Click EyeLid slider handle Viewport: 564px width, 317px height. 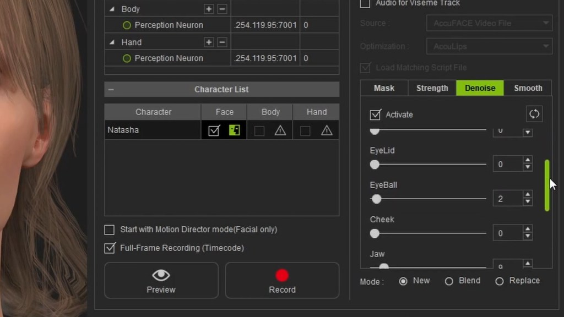pos(375,165)
